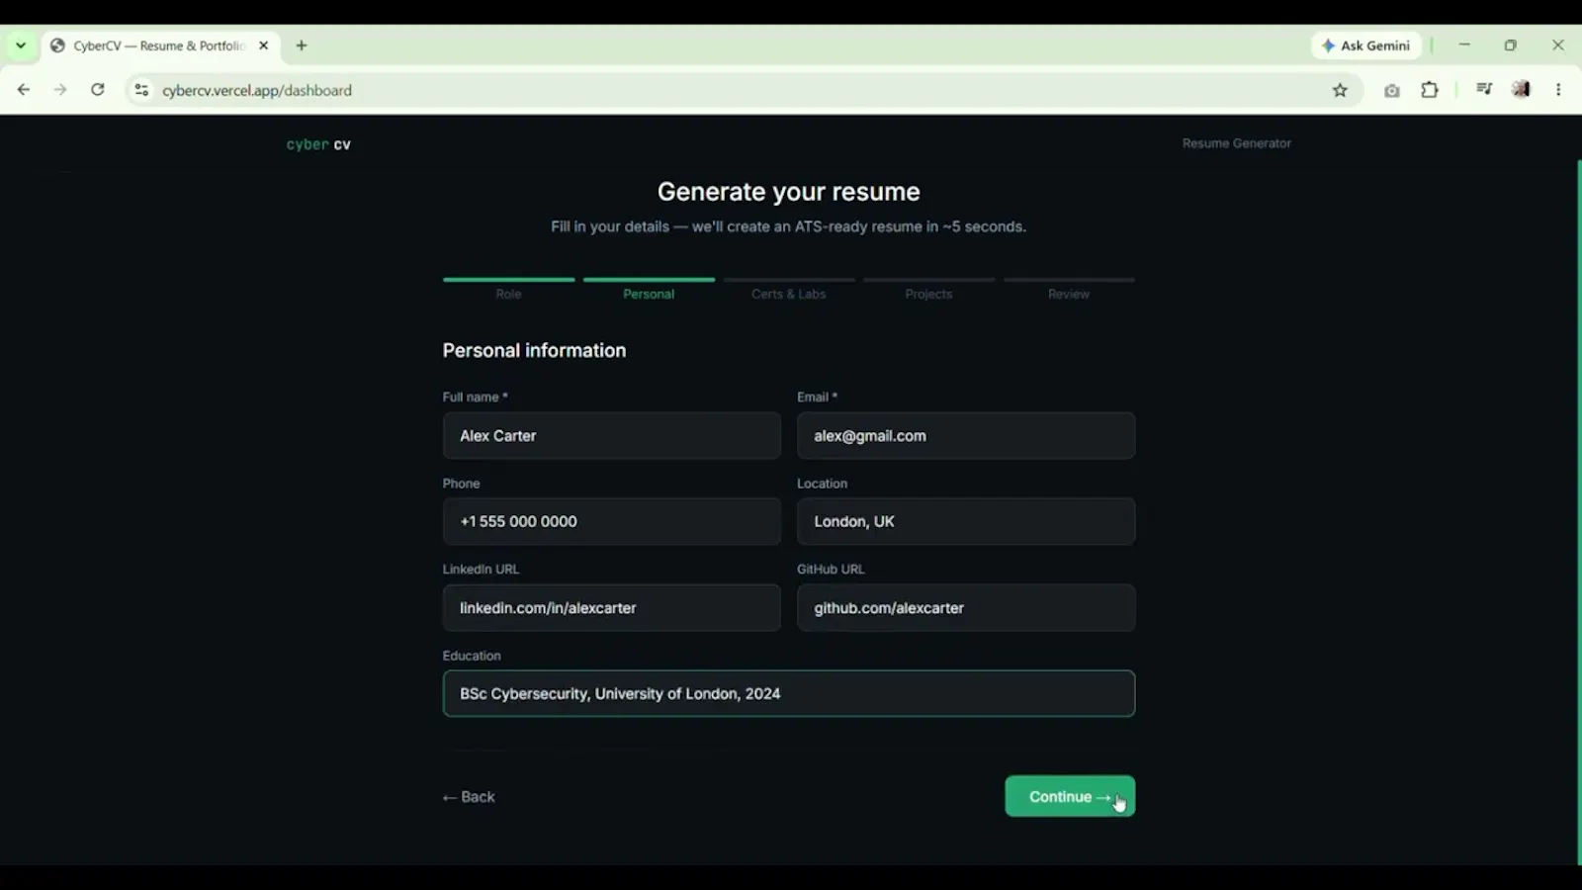
Task: Click the Email field
Action: coord(966,436)
